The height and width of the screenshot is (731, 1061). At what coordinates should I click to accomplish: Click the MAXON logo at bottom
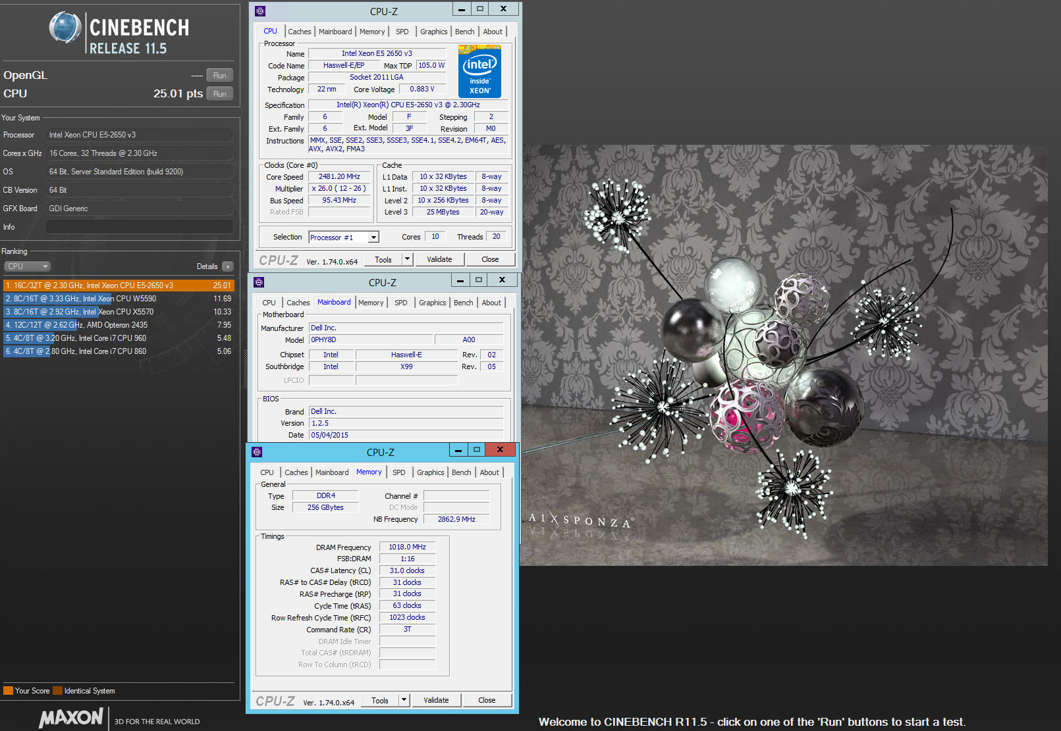click(x=71, y=717)
